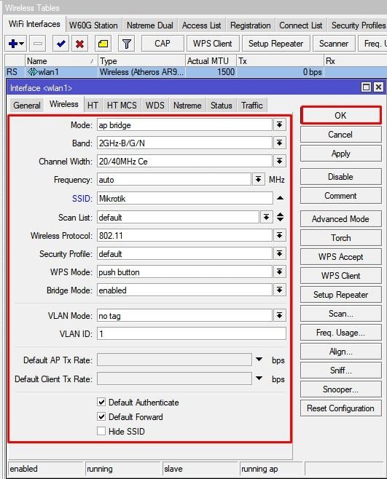
Task: Open the Frequency dropdown arrow
Action: pos(258,179)
